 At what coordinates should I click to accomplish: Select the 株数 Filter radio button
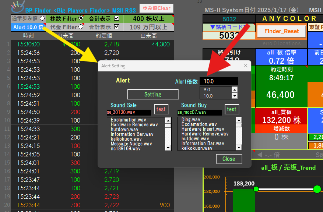[x=81, y=18]
